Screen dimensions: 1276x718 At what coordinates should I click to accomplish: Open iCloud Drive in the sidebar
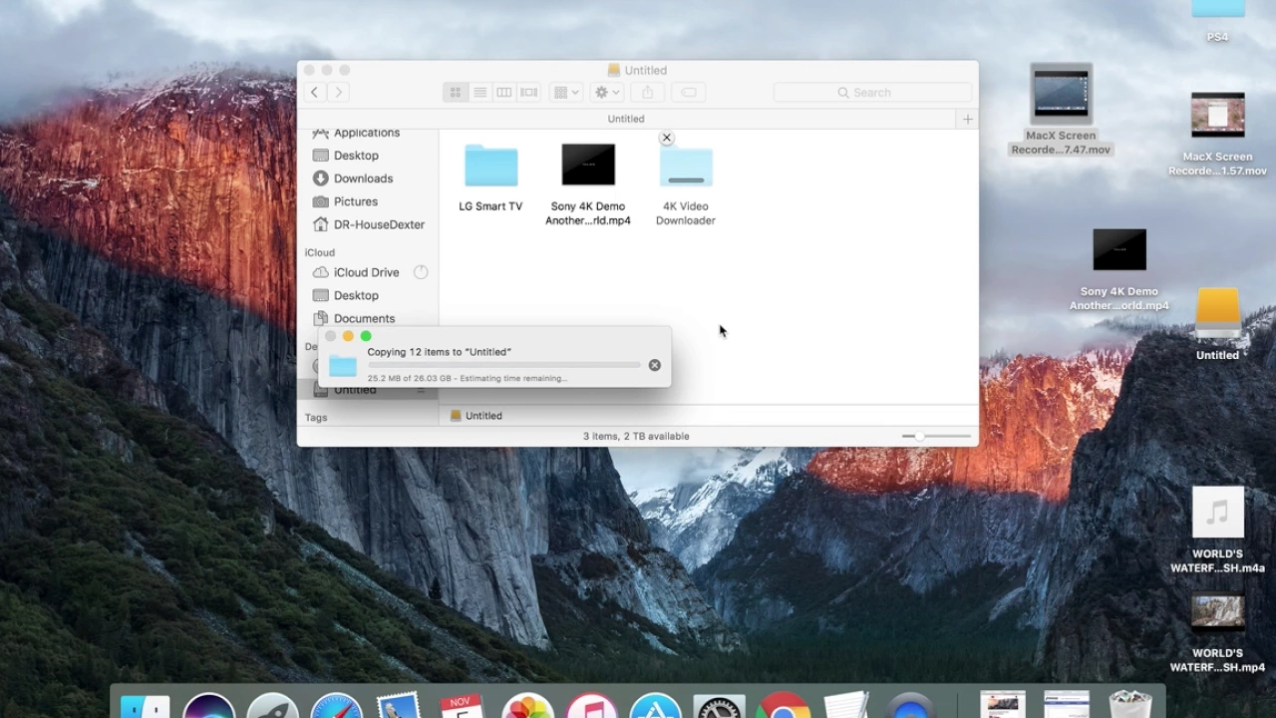[x=366, y=272]
